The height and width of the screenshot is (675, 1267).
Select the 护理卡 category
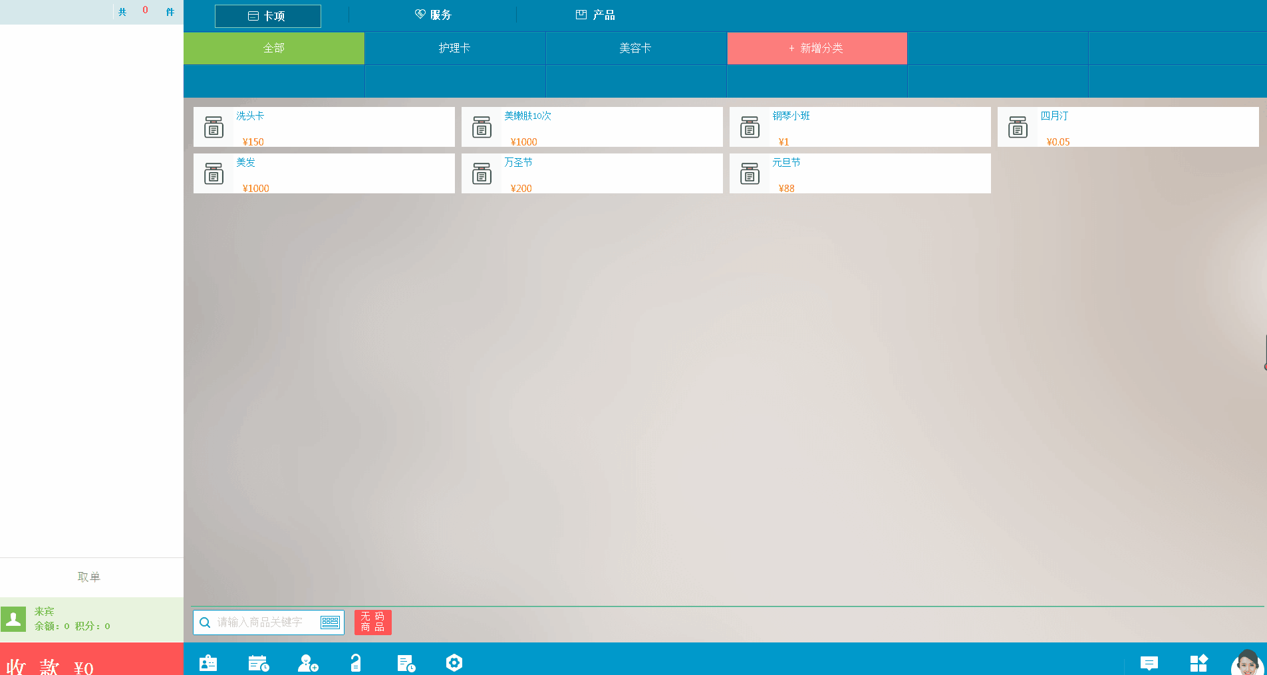tap(455, 48)
